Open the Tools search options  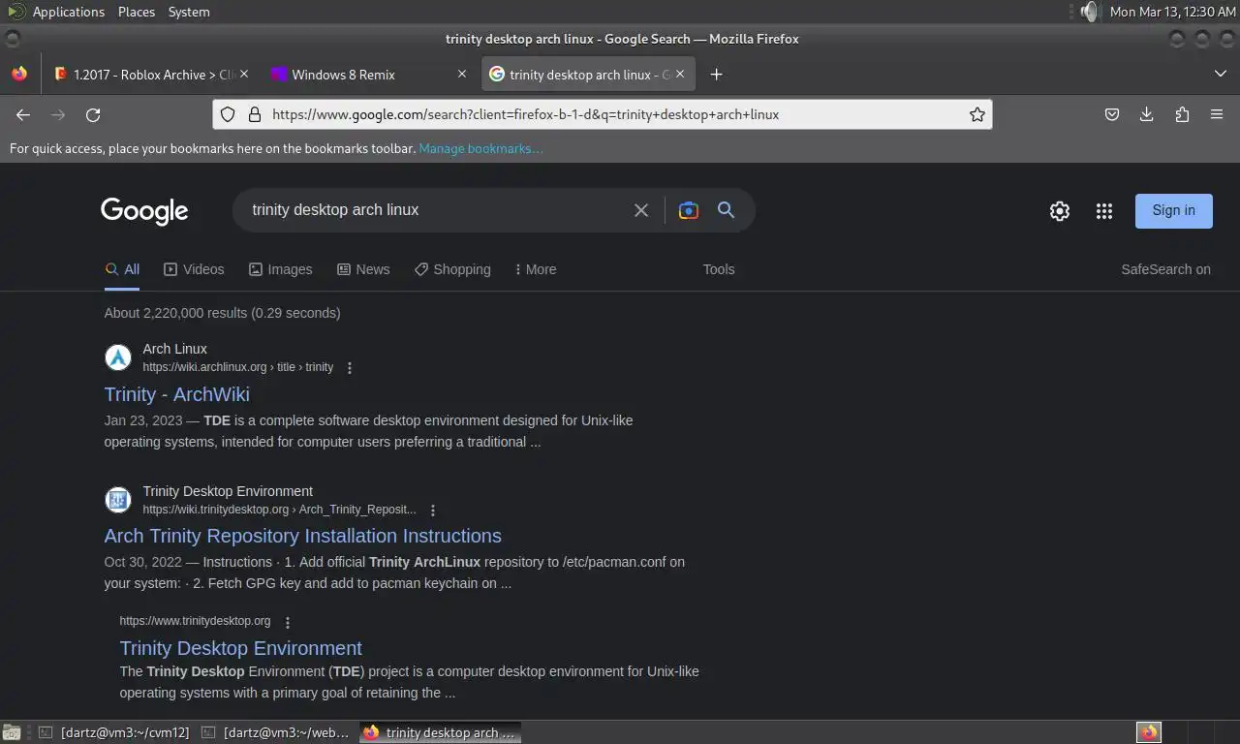pos(719,269)
